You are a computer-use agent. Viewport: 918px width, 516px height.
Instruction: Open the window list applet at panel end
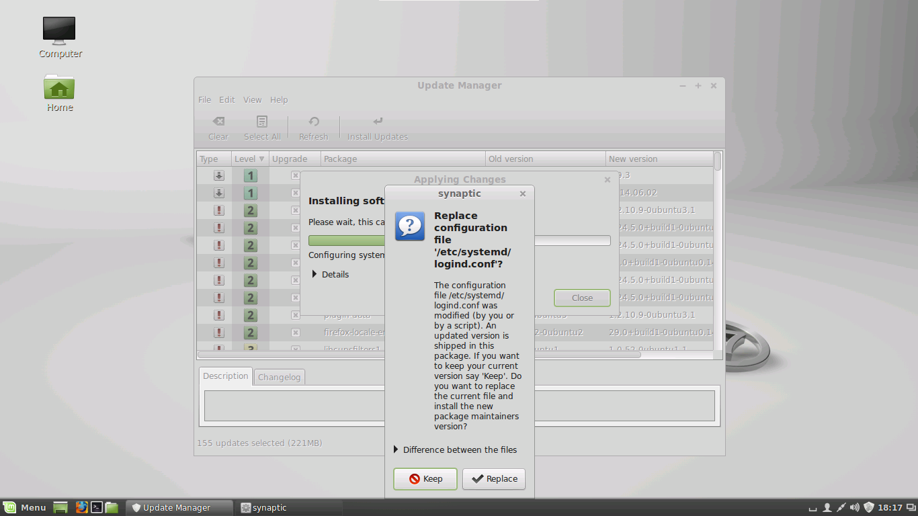910,507
